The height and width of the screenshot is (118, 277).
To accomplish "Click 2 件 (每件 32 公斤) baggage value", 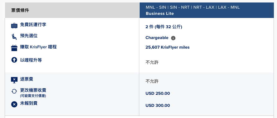I will click(x=164, y=27).
